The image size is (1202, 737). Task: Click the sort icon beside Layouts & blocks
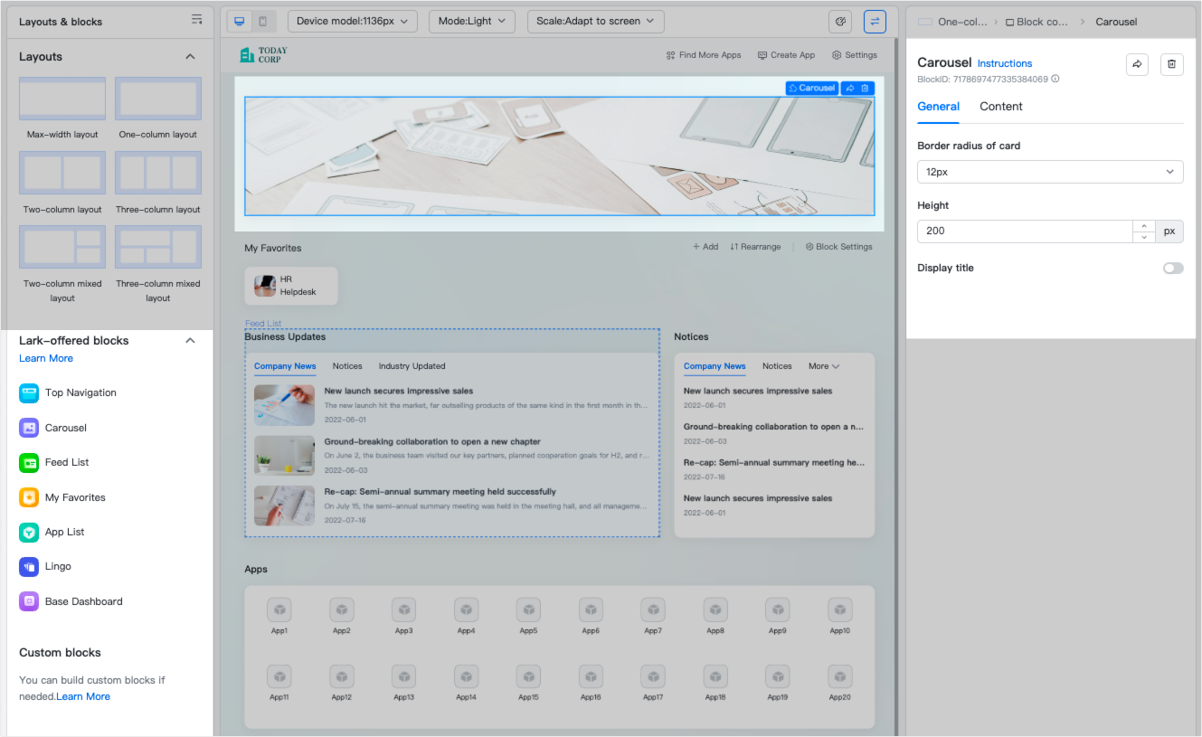196,20
